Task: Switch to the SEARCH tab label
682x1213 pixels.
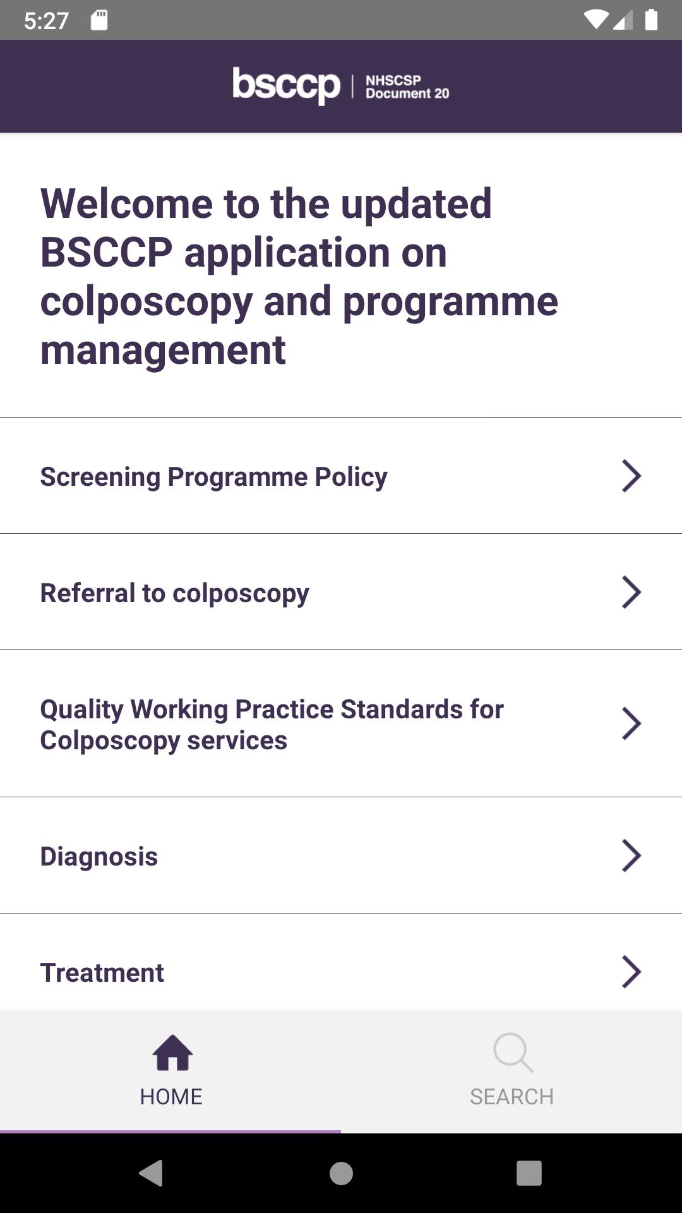Action: click(512, 1097)
